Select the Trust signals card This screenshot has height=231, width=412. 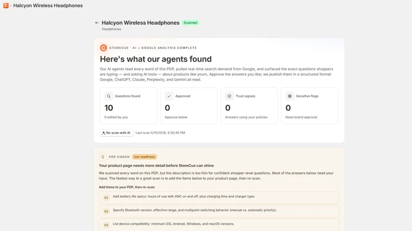tap(249, 106)
